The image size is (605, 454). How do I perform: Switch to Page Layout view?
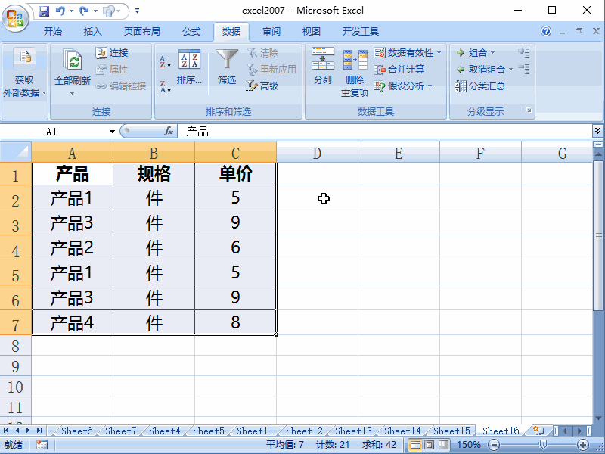429,445
